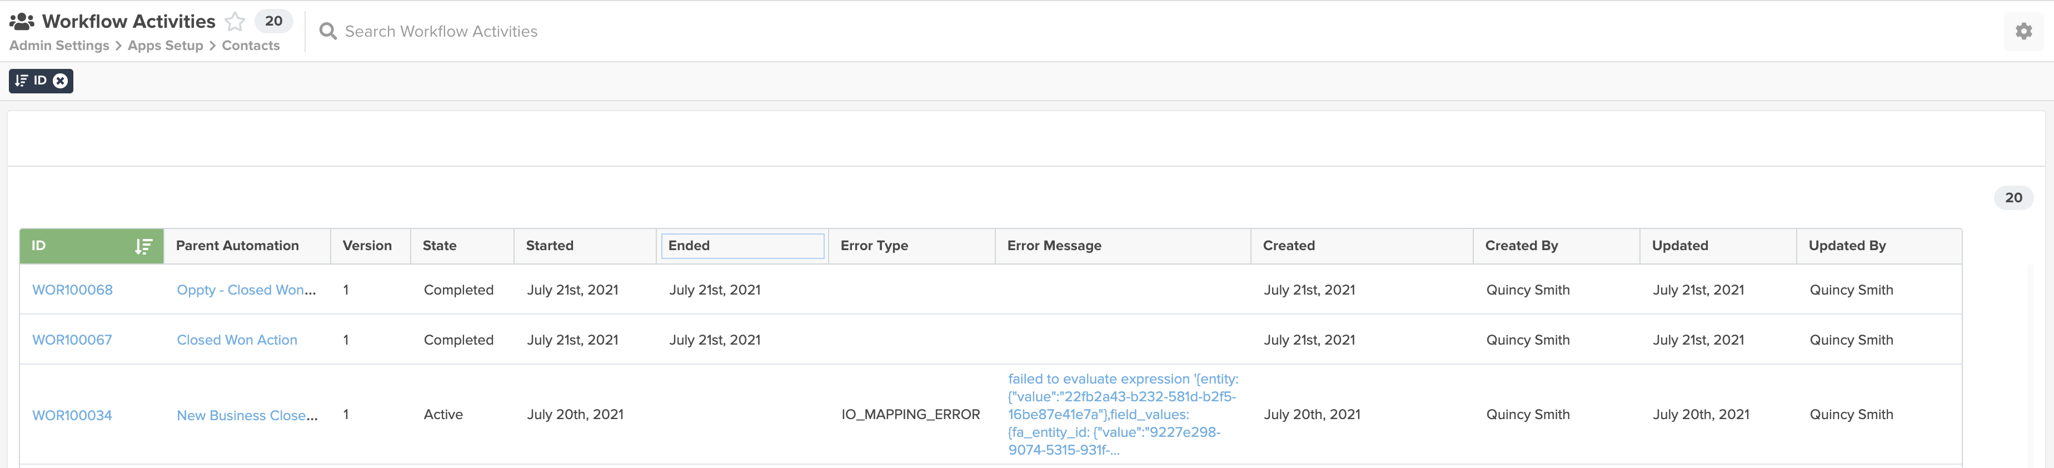
Task: Go to Admin Settings breadcrumb
Action: click(59, 46)
